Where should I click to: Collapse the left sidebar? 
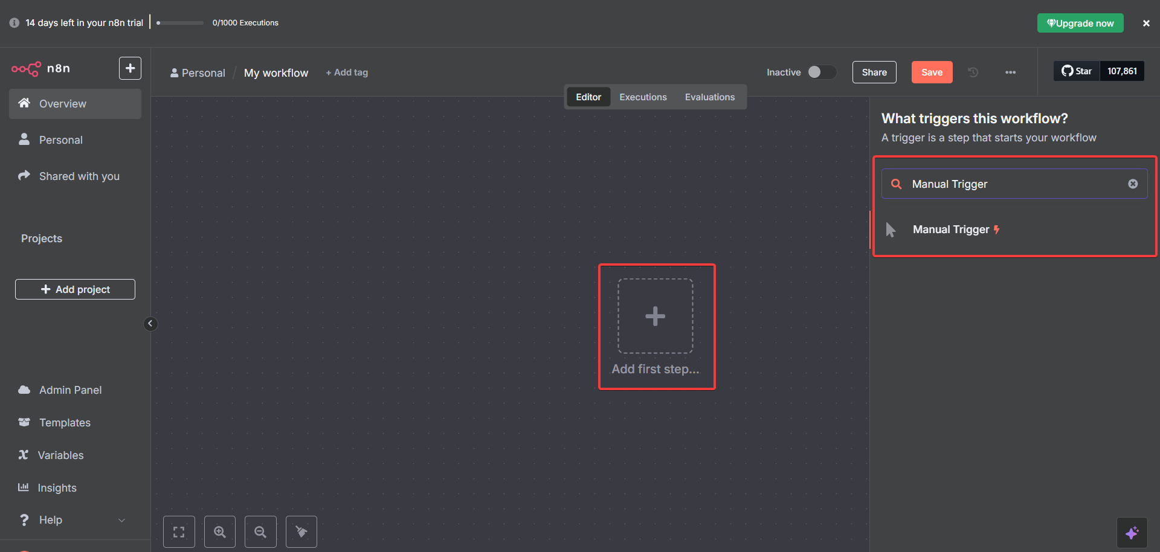click(150, 324)
